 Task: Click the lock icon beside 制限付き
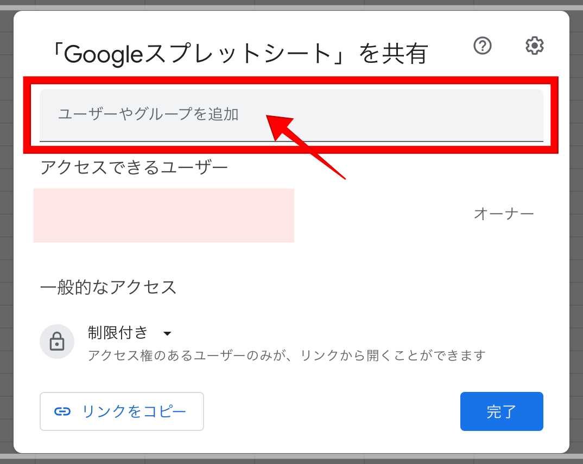point(57,341)
